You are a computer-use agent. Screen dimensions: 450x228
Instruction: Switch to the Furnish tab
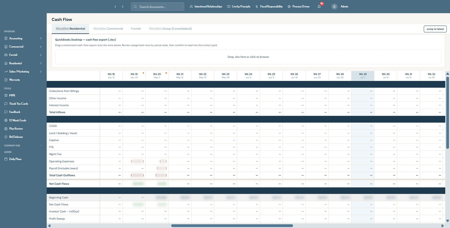[136, 29]
